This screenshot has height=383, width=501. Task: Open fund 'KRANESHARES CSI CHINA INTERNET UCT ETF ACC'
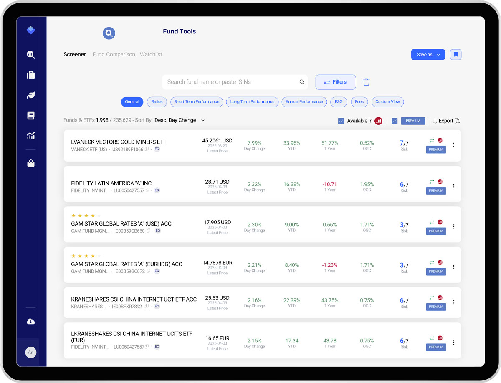coord(134,299)
